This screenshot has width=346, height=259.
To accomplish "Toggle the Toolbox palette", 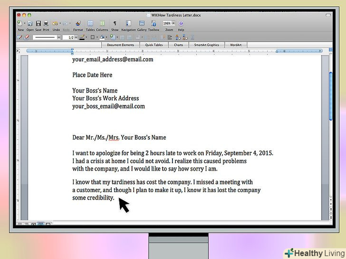I will tap(154, 23).
